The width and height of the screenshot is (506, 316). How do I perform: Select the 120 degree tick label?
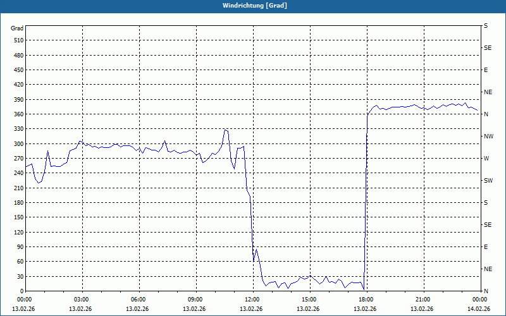[x=18, y=232]
